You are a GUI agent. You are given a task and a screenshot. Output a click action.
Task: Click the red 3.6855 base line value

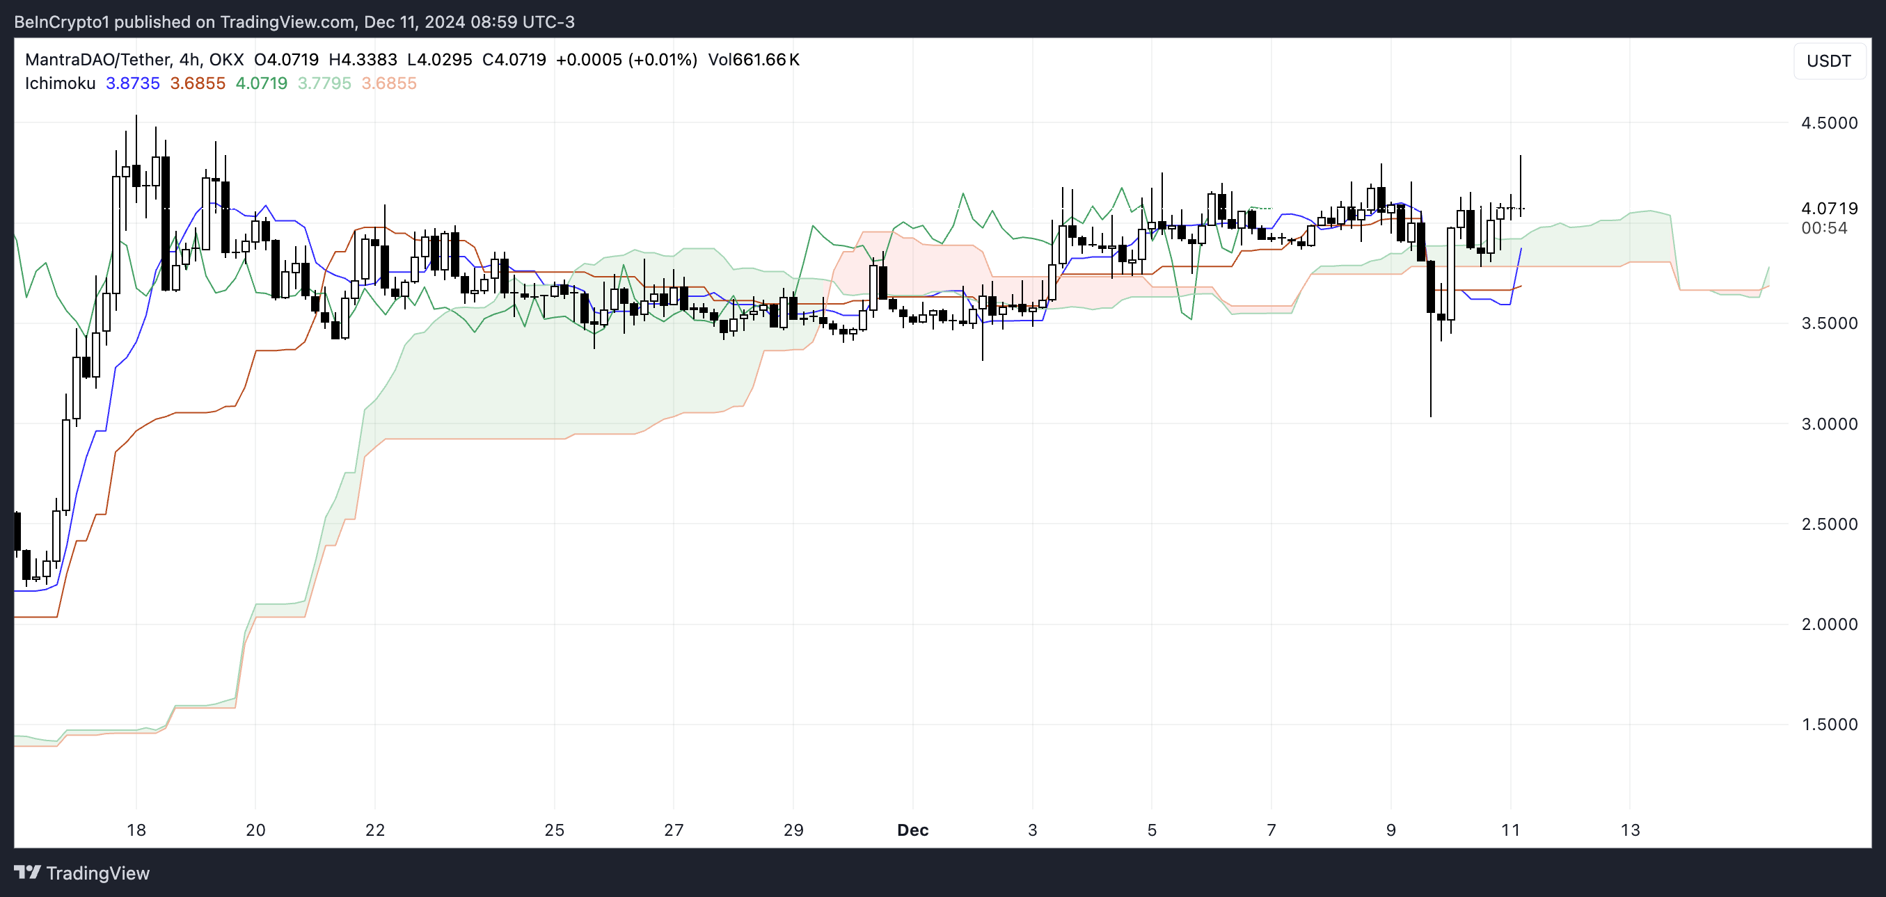(x=198, y=83)
